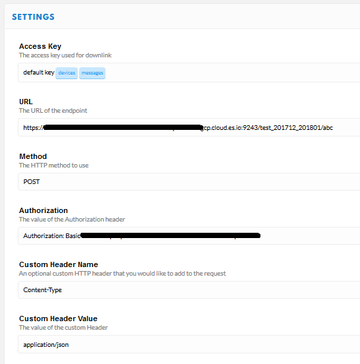Focus the URL endpoint input field

point(189,127)
